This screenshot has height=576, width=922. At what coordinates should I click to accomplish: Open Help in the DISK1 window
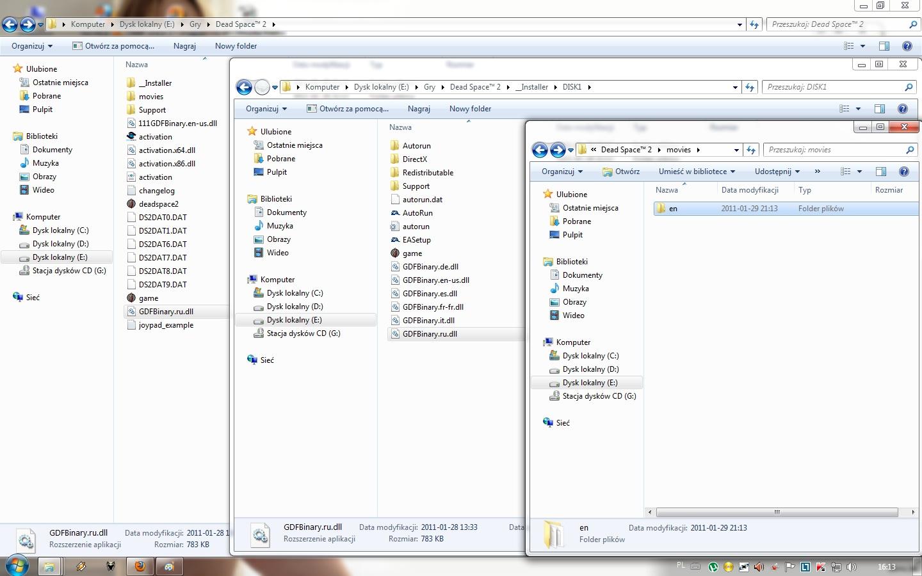(x=903, y=109)
